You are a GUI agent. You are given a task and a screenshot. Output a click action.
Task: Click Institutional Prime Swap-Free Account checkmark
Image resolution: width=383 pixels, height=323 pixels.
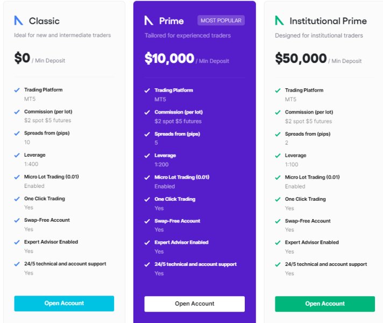[x=278, y=221]
